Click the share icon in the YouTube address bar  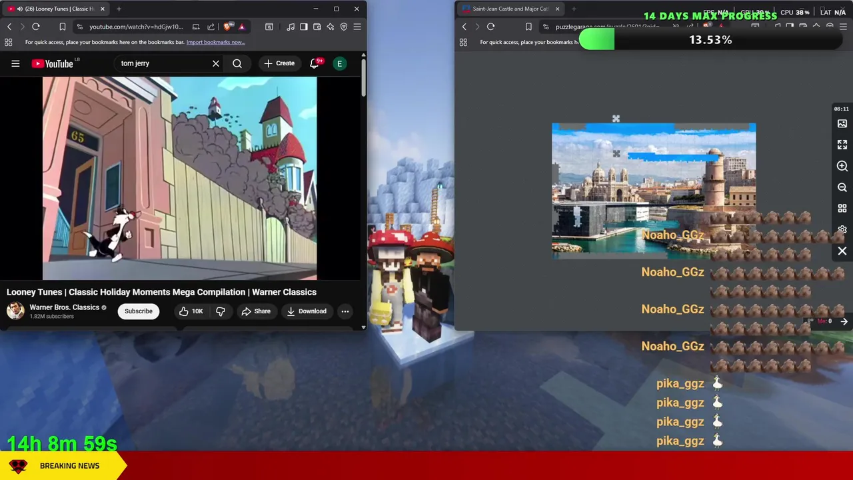(x=211, y=27)
